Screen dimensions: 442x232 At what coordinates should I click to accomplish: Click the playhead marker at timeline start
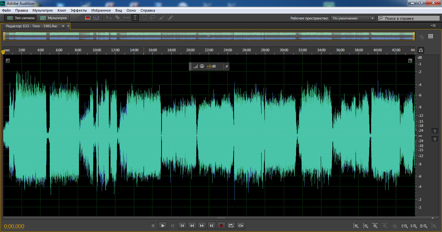click(3, 52)
